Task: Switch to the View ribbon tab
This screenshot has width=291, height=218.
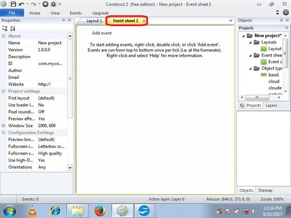Action: (55, 13)
